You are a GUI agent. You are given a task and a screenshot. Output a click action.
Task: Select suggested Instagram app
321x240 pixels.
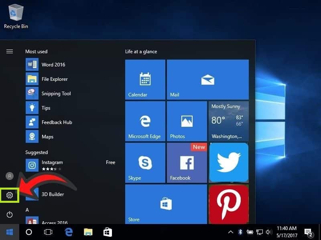[71, 165]
